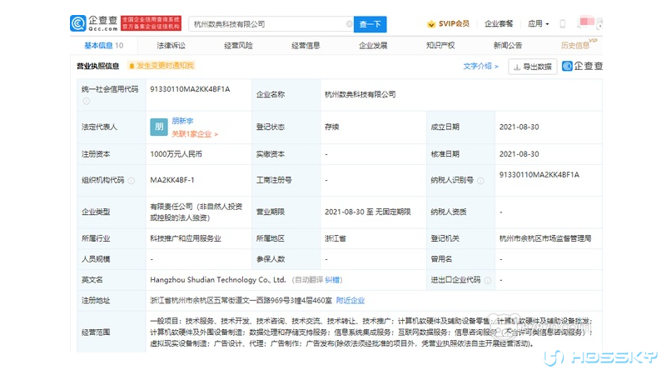Click the Qcc.com logo
The image size is (666, 375).
click(x=94, y=23)
